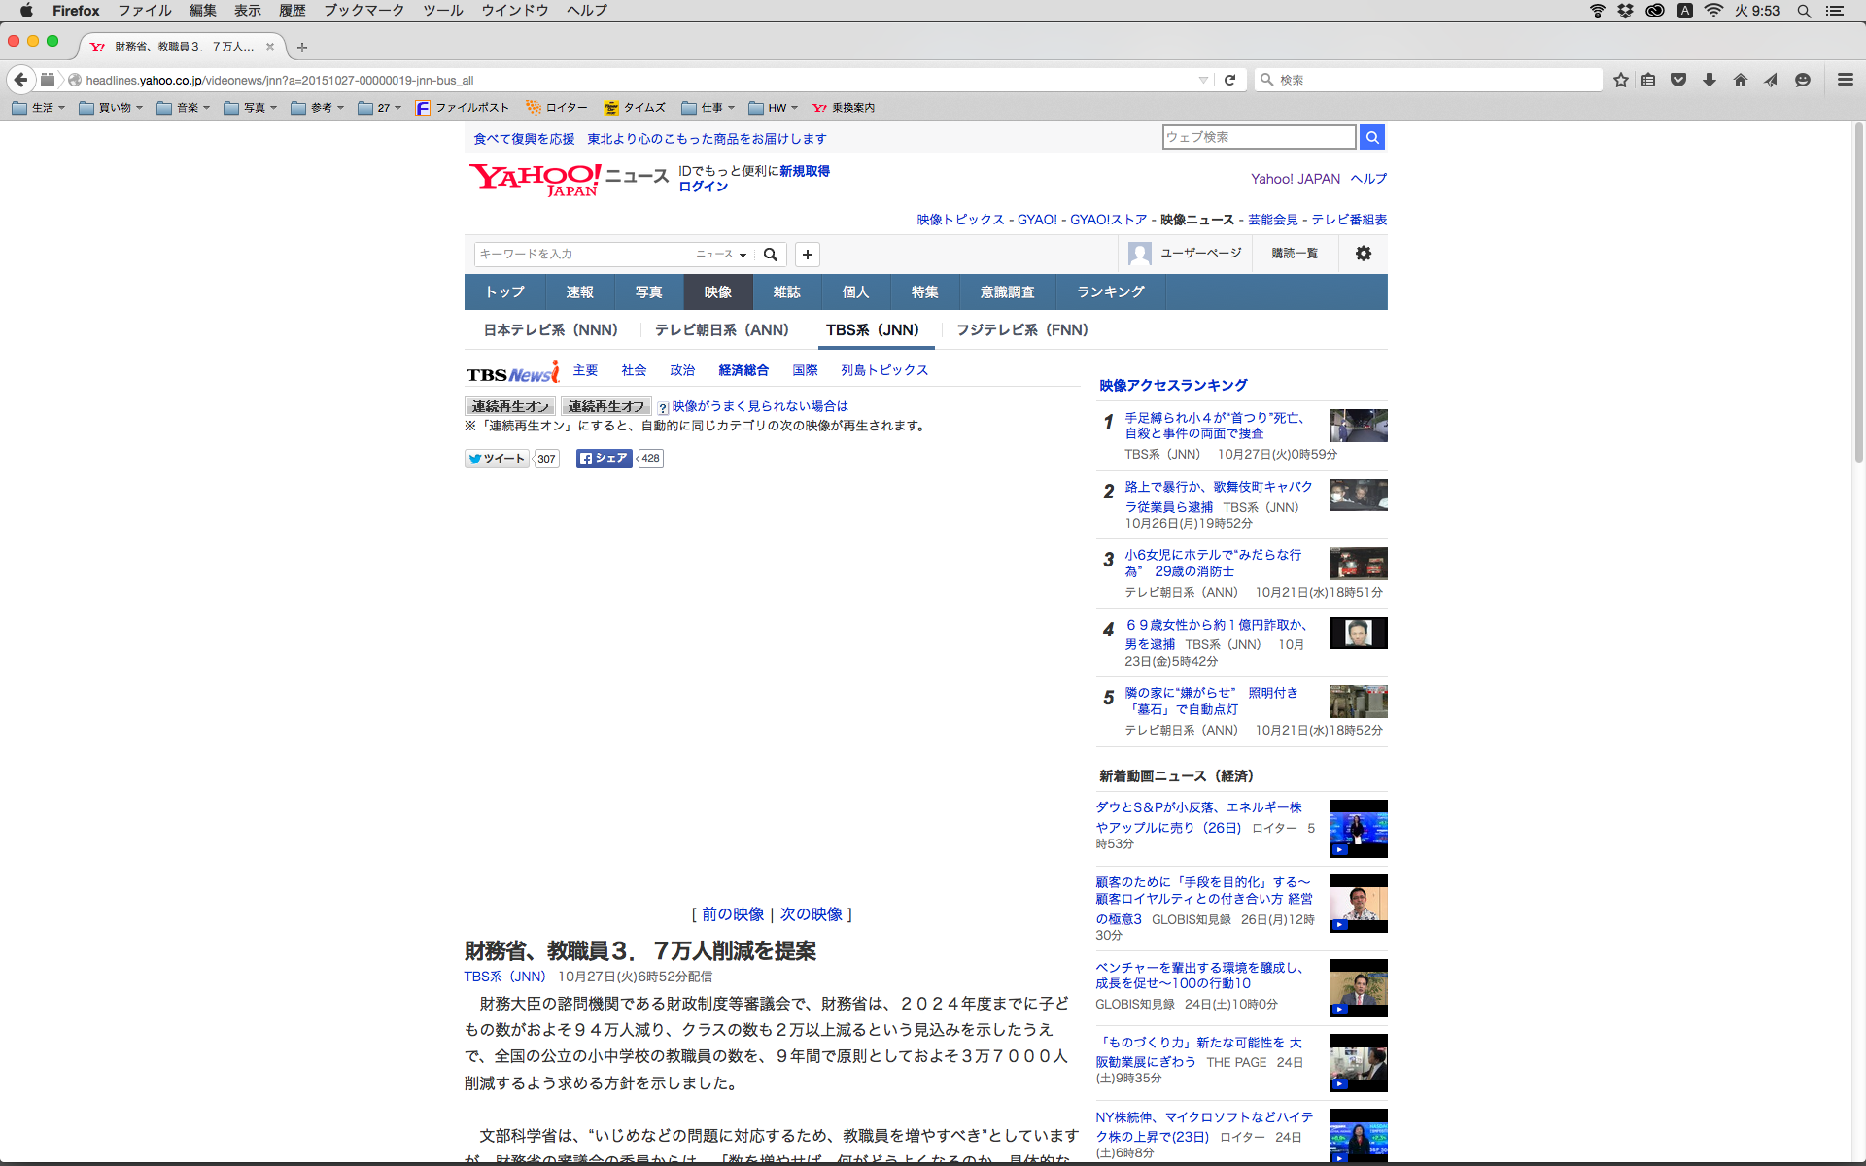The height and width of the screenshot is (1166, 1866).
Task: Click the ツイート tweet button
Action: tap(497, 459)
